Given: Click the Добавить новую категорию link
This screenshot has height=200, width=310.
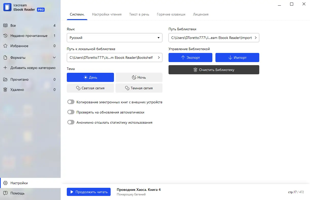Looking at the screenshot, I should (33, 68).
